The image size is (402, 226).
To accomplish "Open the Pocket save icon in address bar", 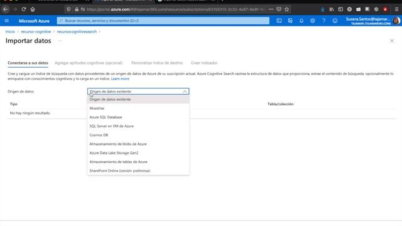I will pos(279,9).
